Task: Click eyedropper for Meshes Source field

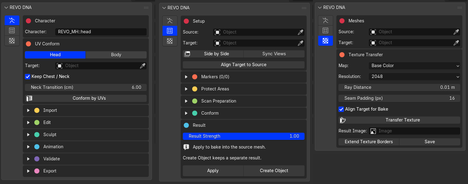Action: pyautogui.click(x=456, y=32)
